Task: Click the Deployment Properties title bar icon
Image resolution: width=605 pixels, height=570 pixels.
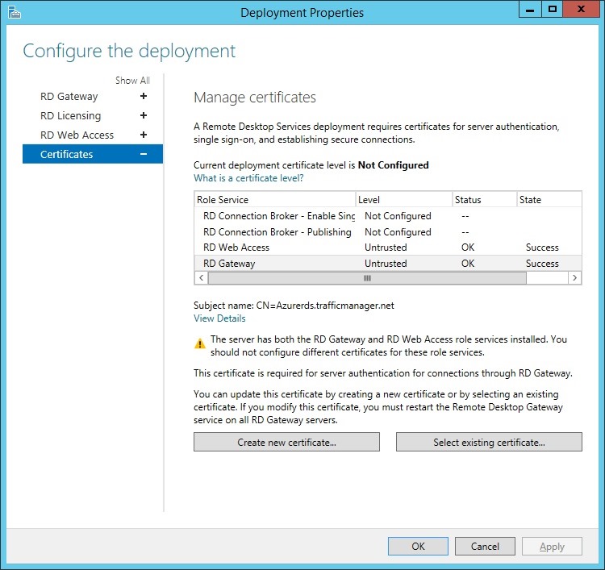Action: point(15,12)
